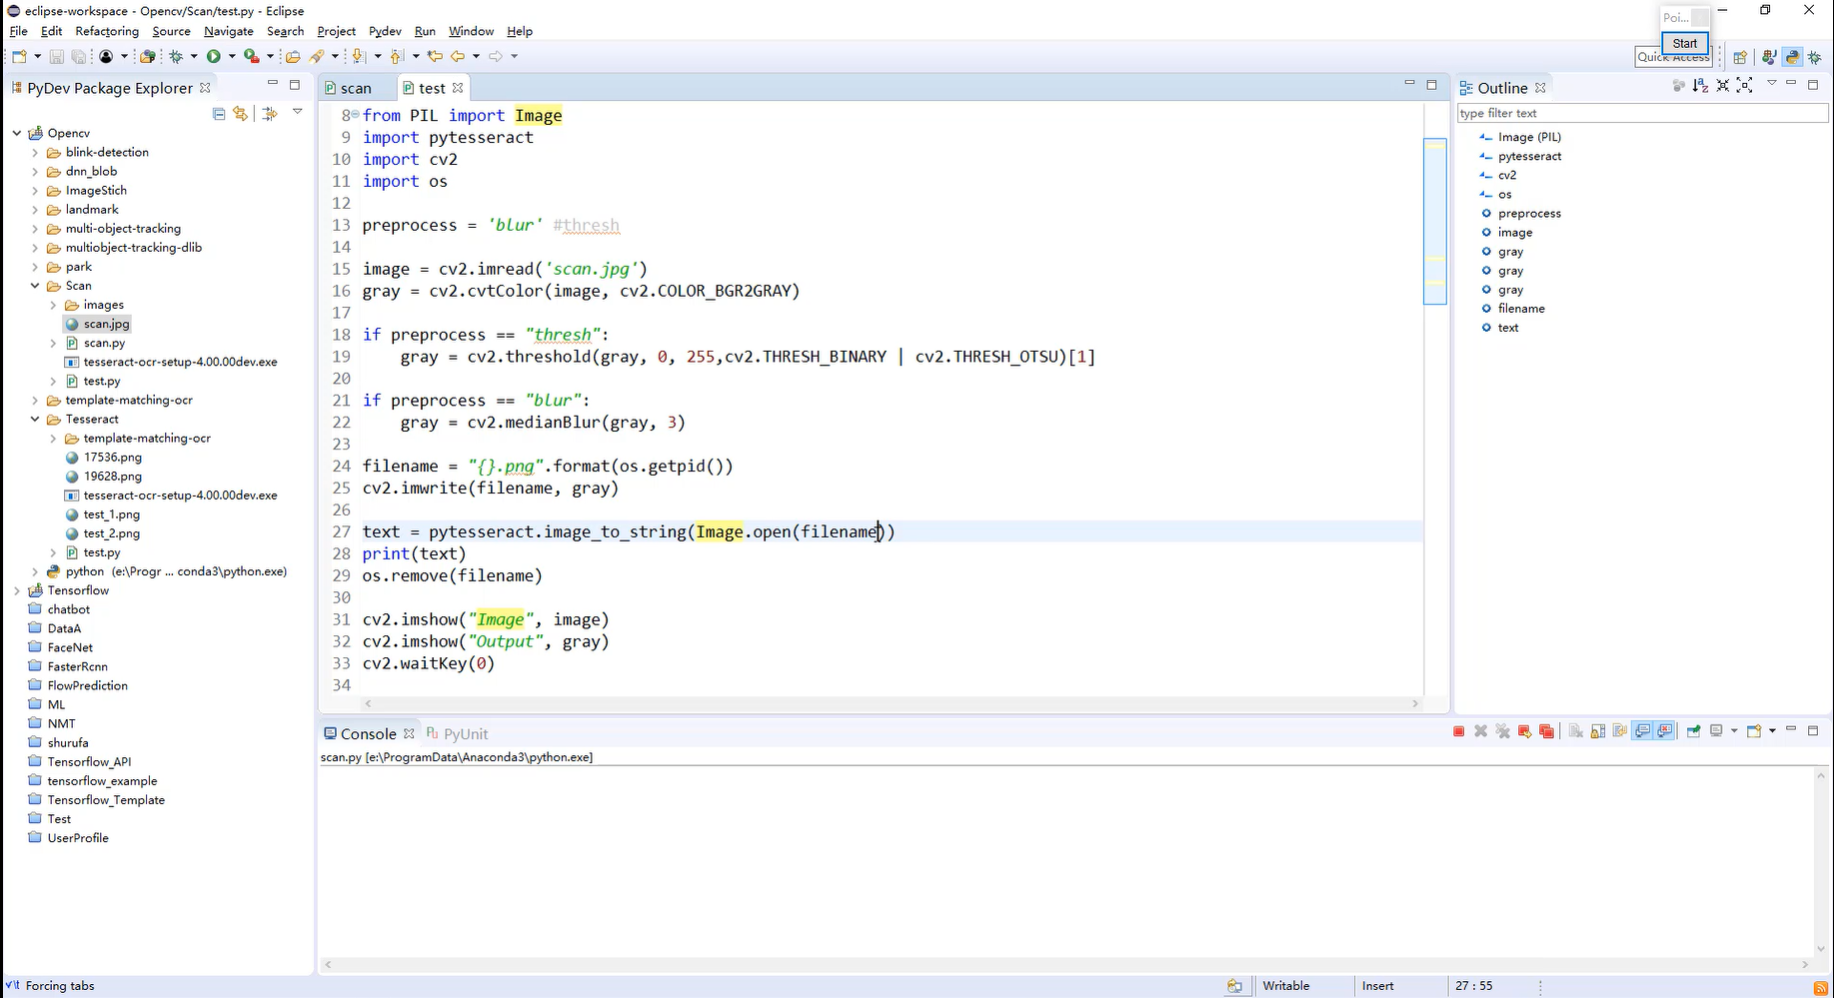Click the Search flashlight icon in toolbar
Screen dimensions: 1834x998
[317, 56]
